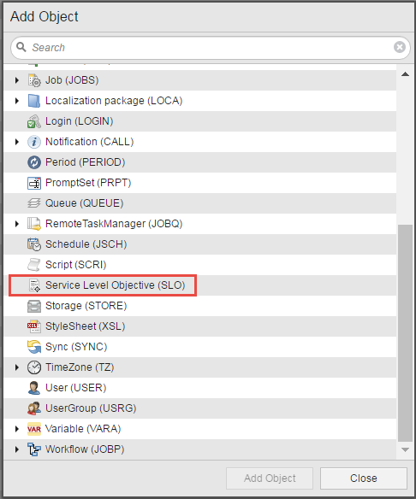Expand the Job (JOBS) tree node
Viewport: 416px width, 499px height.
tap(17, 80)
